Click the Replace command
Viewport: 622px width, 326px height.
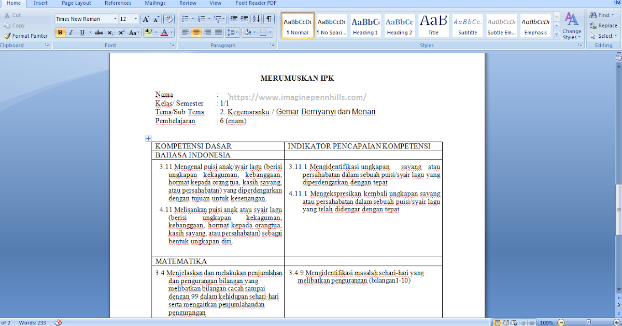click(x=604, y=25)
